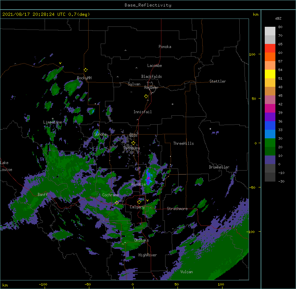
Task: Click the HighRiver town label
Action: click(x=148, y=255)
